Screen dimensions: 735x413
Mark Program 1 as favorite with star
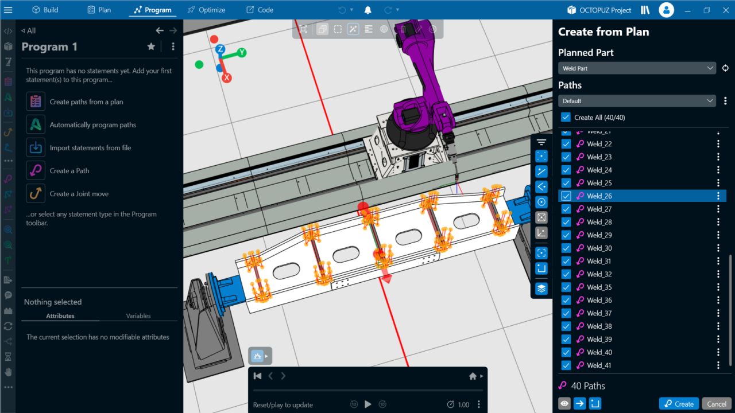point(151,46)
